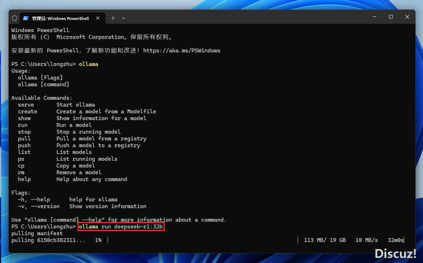Select the 管理员: Windows PowerShell tab title
Image resolution: width=423 pixels, height=263 pixels.
coord(60,18)
